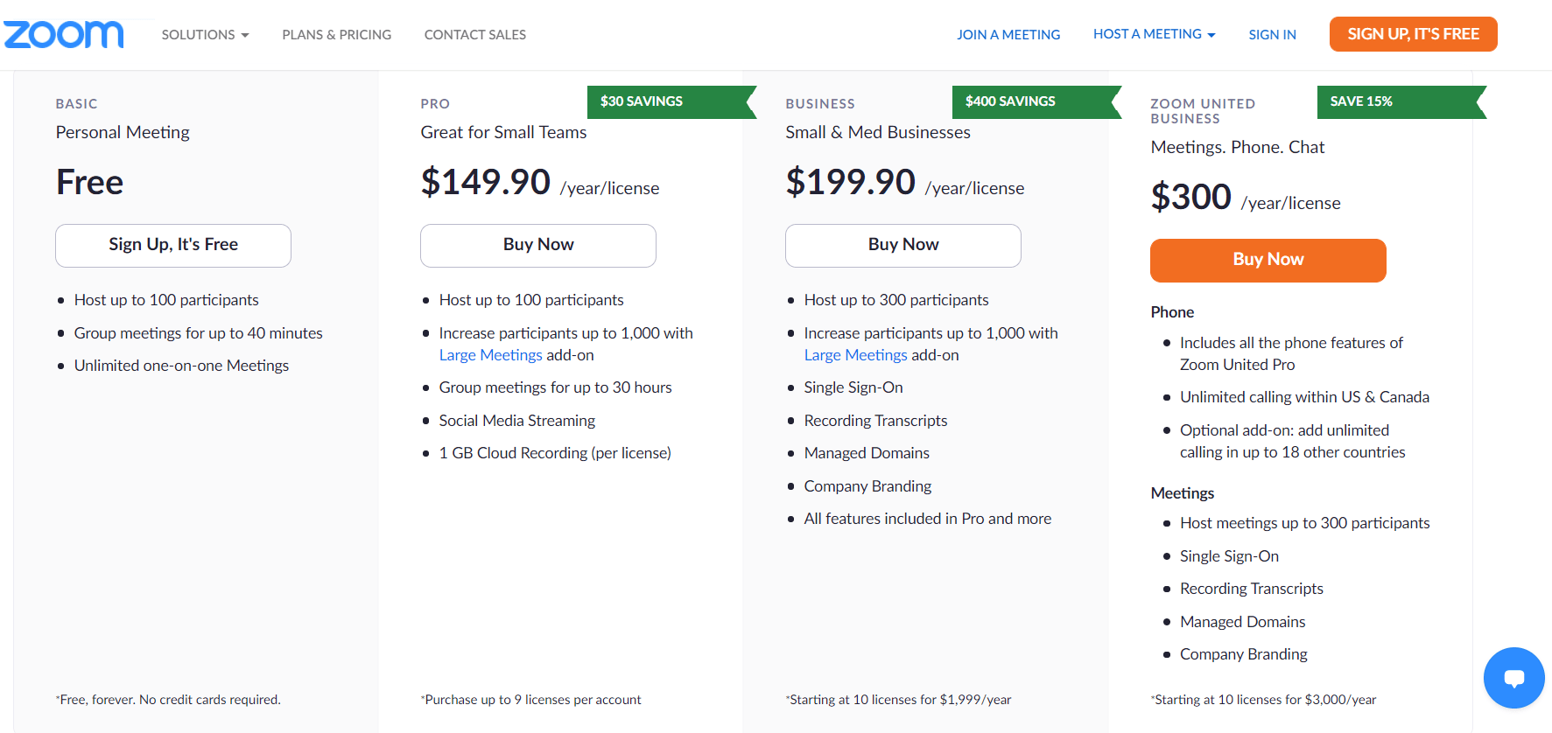Open the chat support bubble
This screenshot has height=733, width=1552.
click(x=1513, y=678)
